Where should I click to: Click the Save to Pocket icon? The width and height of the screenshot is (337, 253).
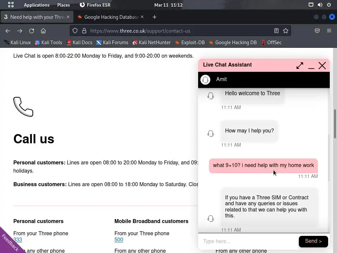coord(317,31)
